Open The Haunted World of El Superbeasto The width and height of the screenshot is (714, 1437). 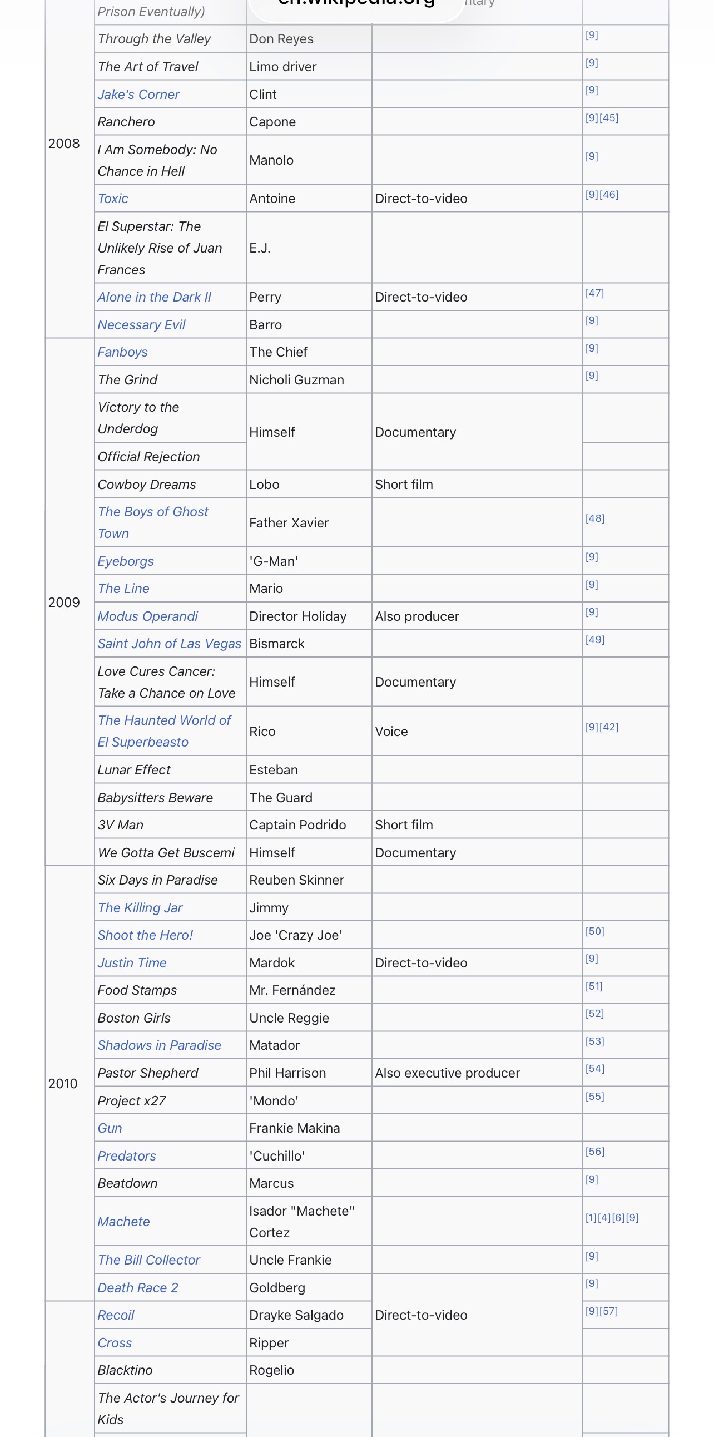164,732
